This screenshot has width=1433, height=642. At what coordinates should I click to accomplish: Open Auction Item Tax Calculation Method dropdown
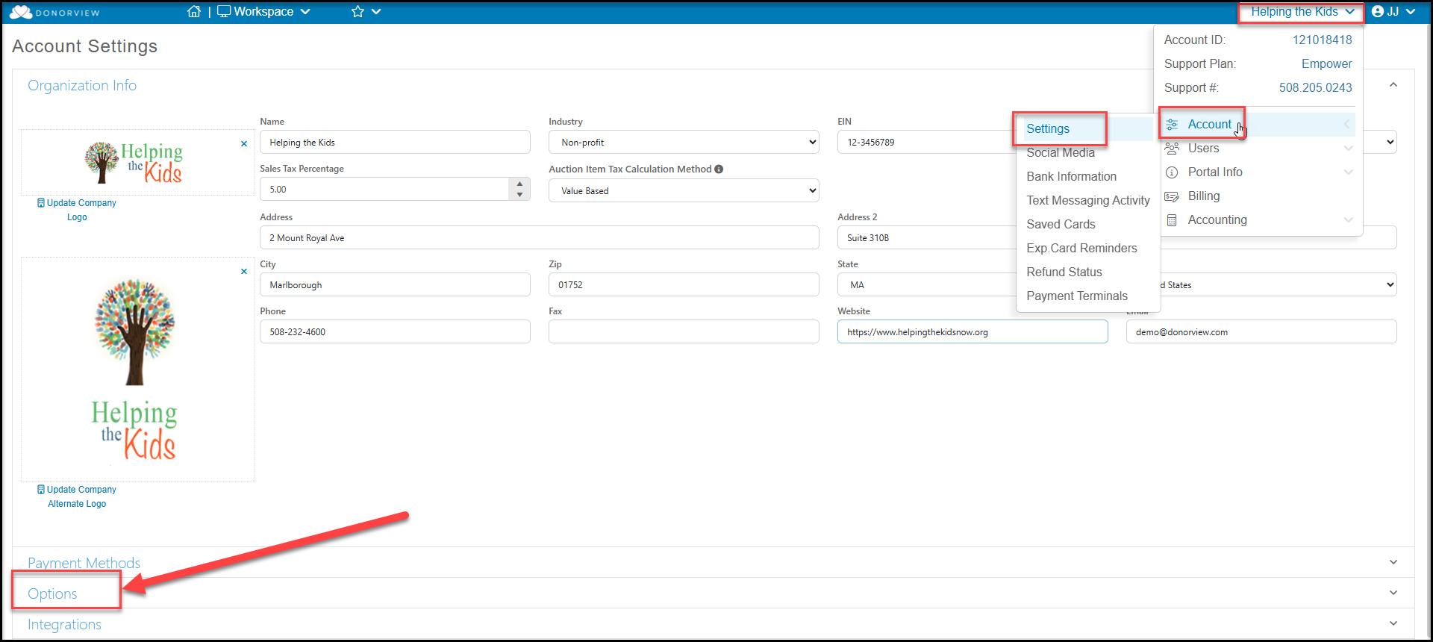tap(684, 190)
